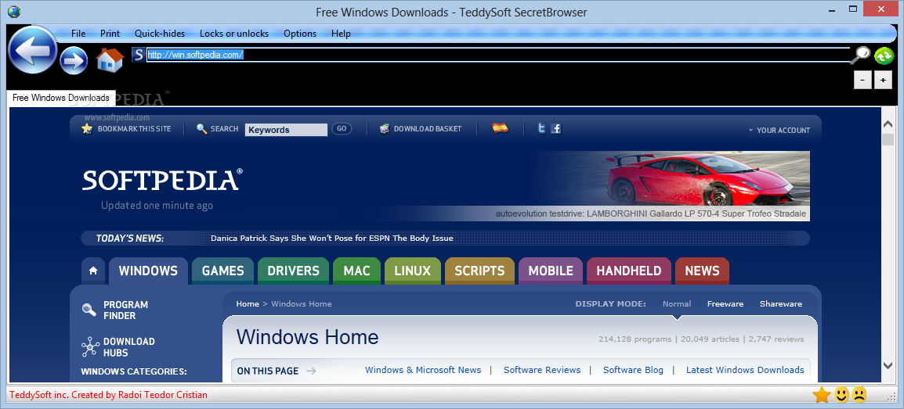Zoom in with the plus button
This screenshot has height=409, width=904.
pos(883,81)
